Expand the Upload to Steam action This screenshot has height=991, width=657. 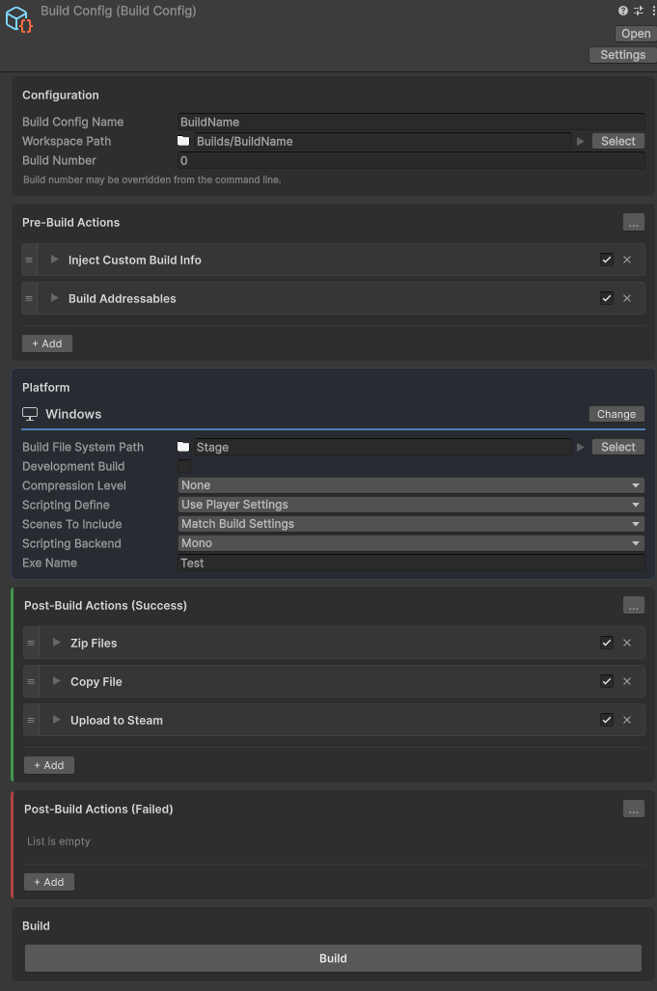click(x=56, y=719)
